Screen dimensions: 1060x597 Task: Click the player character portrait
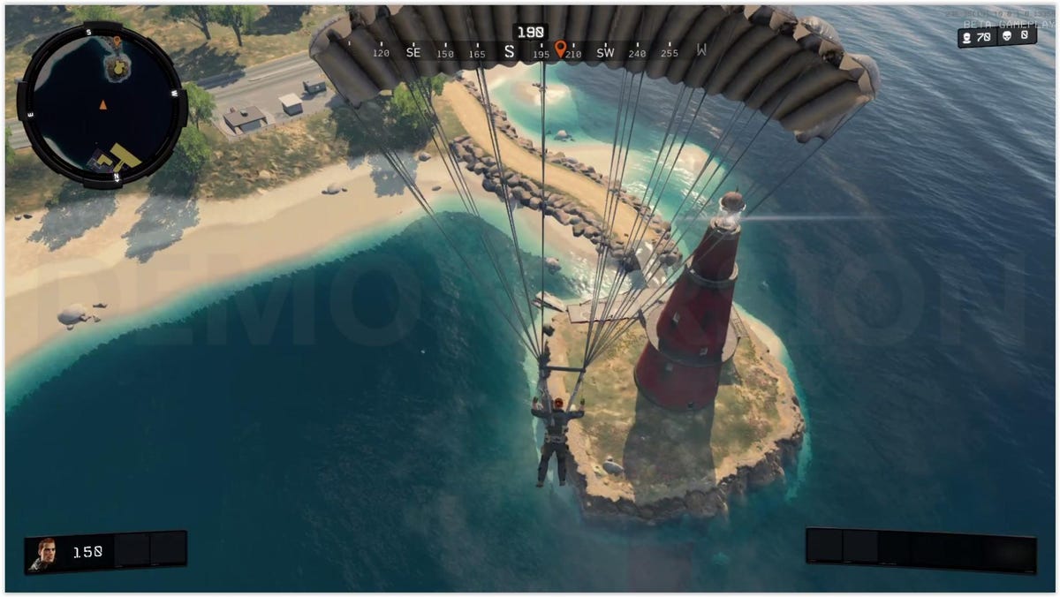pyautogui.click(x=42, y=554)
